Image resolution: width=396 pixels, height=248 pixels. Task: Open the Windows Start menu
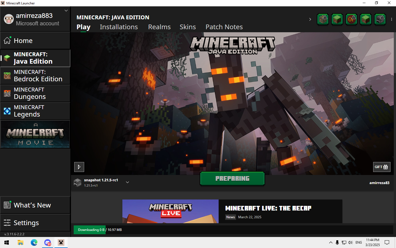pyautogui.click(x=7, y=242)
